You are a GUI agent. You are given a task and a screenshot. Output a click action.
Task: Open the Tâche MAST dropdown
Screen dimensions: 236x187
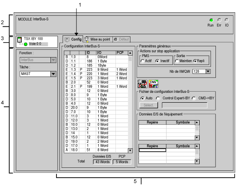(53, 74)
